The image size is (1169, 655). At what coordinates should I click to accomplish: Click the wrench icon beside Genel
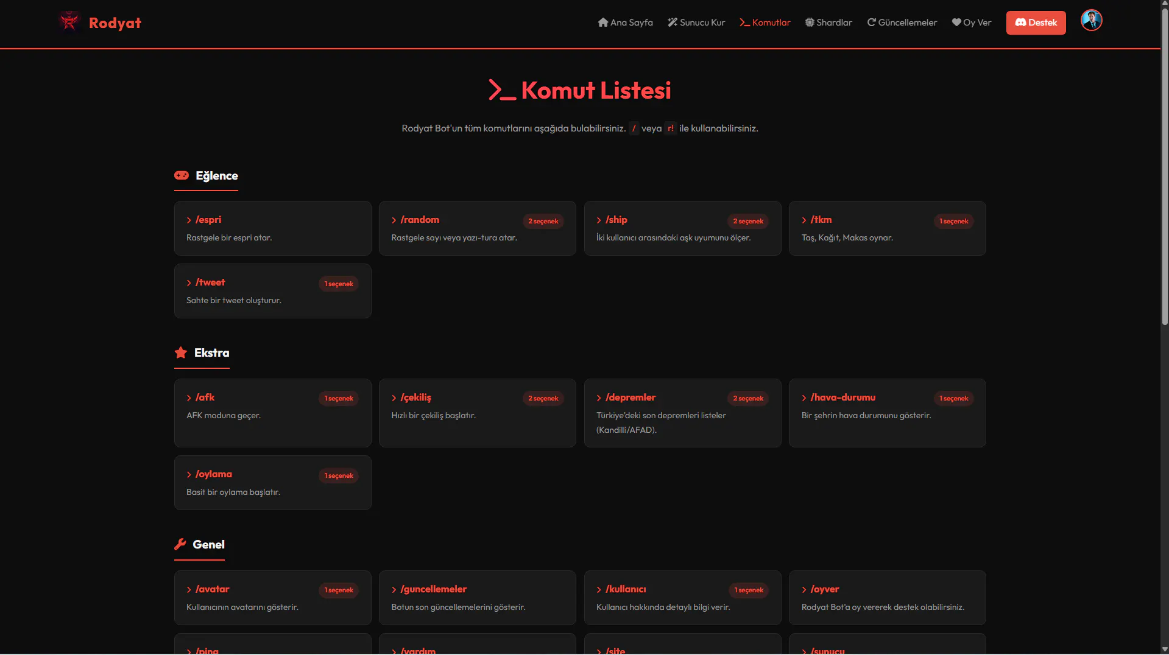pos(180,544)
